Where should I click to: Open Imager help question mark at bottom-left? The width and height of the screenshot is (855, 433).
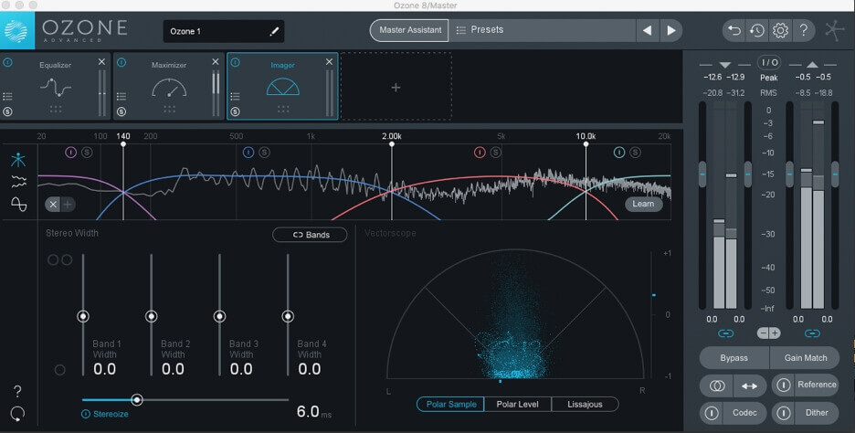click(17, 391)
